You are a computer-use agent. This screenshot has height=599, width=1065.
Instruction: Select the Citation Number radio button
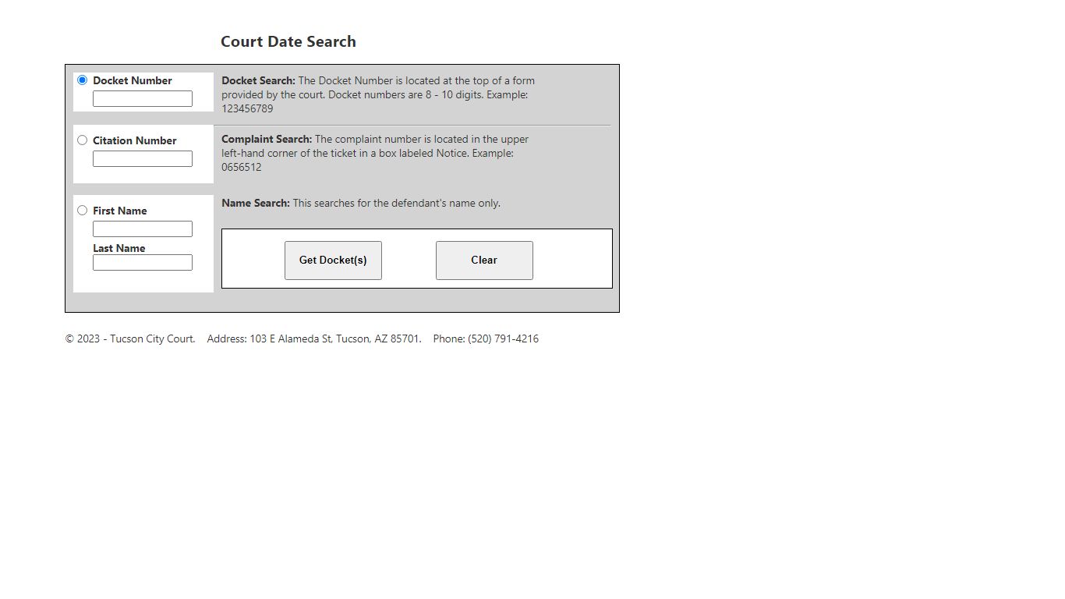pos(82,140)
